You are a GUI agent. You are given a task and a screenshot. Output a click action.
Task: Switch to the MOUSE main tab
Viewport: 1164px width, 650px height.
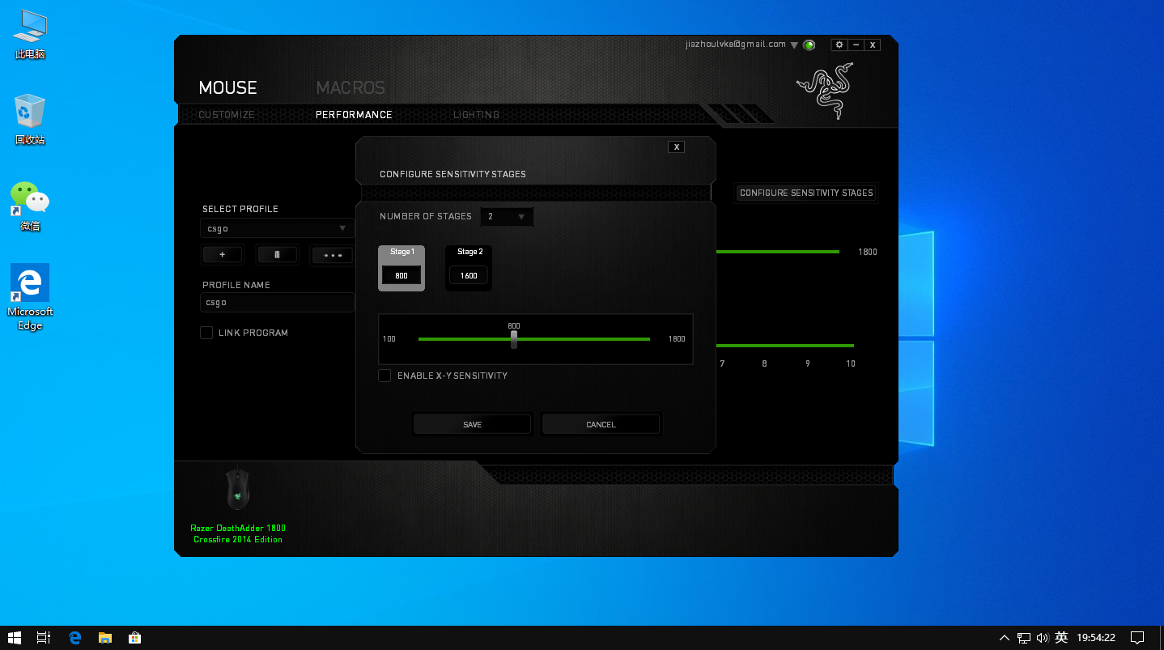click(227, 87)
